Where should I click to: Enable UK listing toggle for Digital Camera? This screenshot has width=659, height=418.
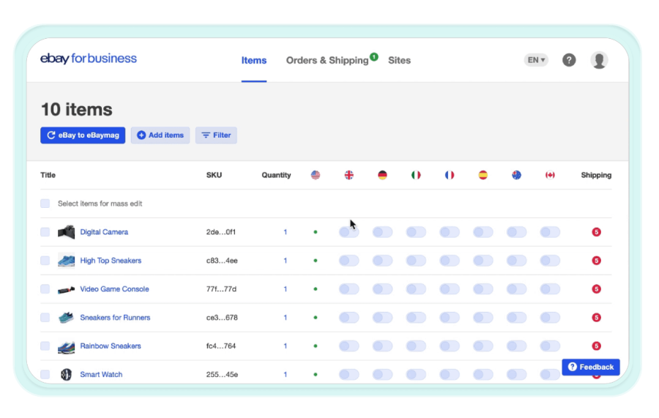coord(349,232)
